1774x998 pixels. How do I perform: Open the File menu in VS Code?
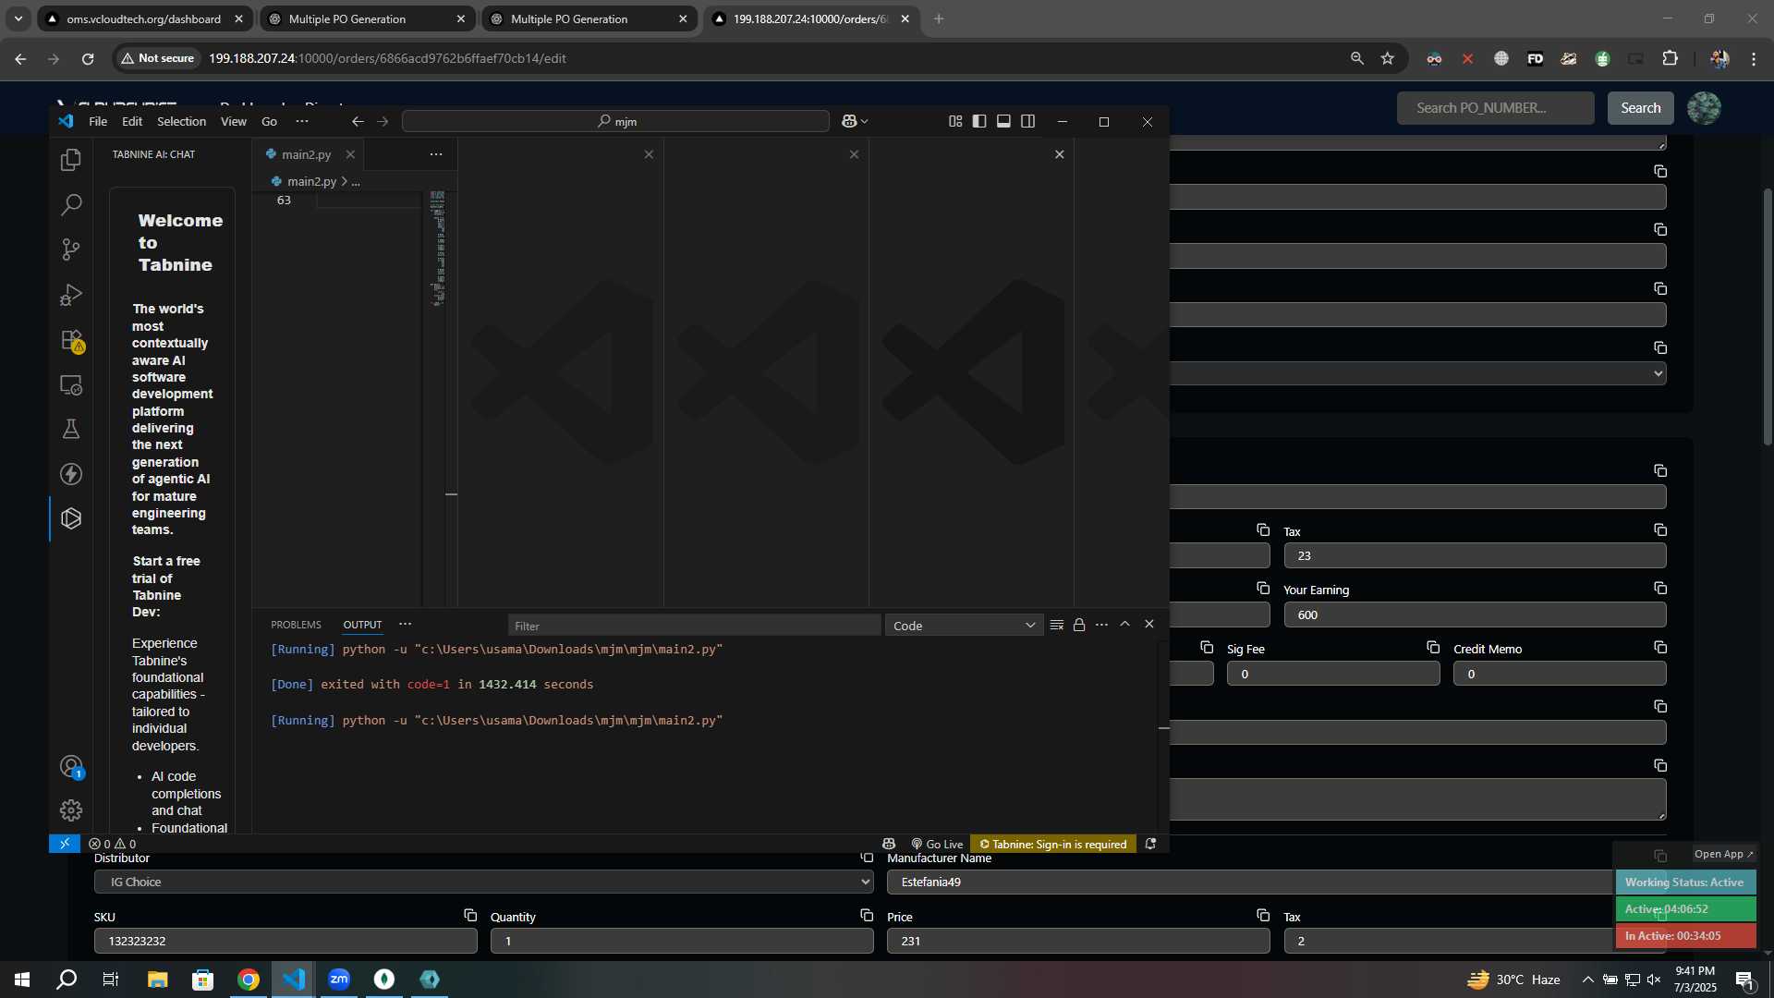(x=98, y=121)
